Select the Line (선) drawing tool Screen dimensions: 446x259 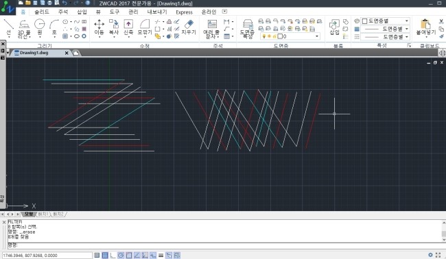(x=8, y=28)
